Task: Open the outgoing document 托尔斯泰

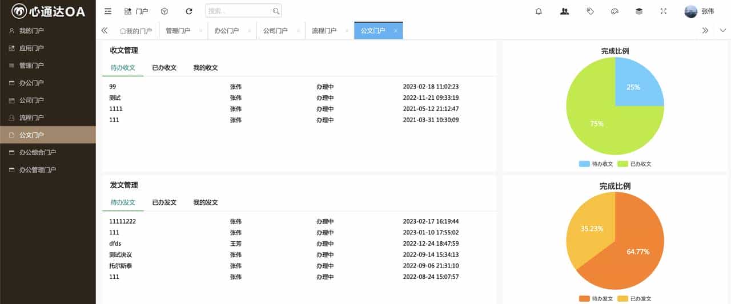Action: tap(121, 266)
